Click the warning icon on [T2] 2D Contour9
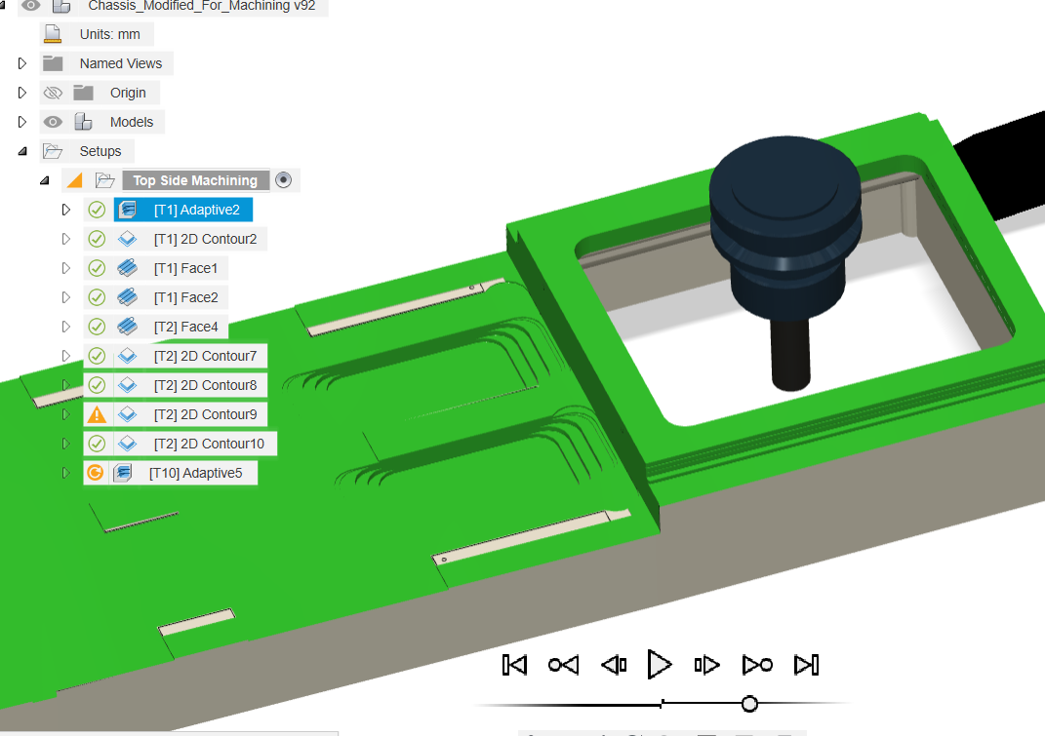 (x=97, y=413)
